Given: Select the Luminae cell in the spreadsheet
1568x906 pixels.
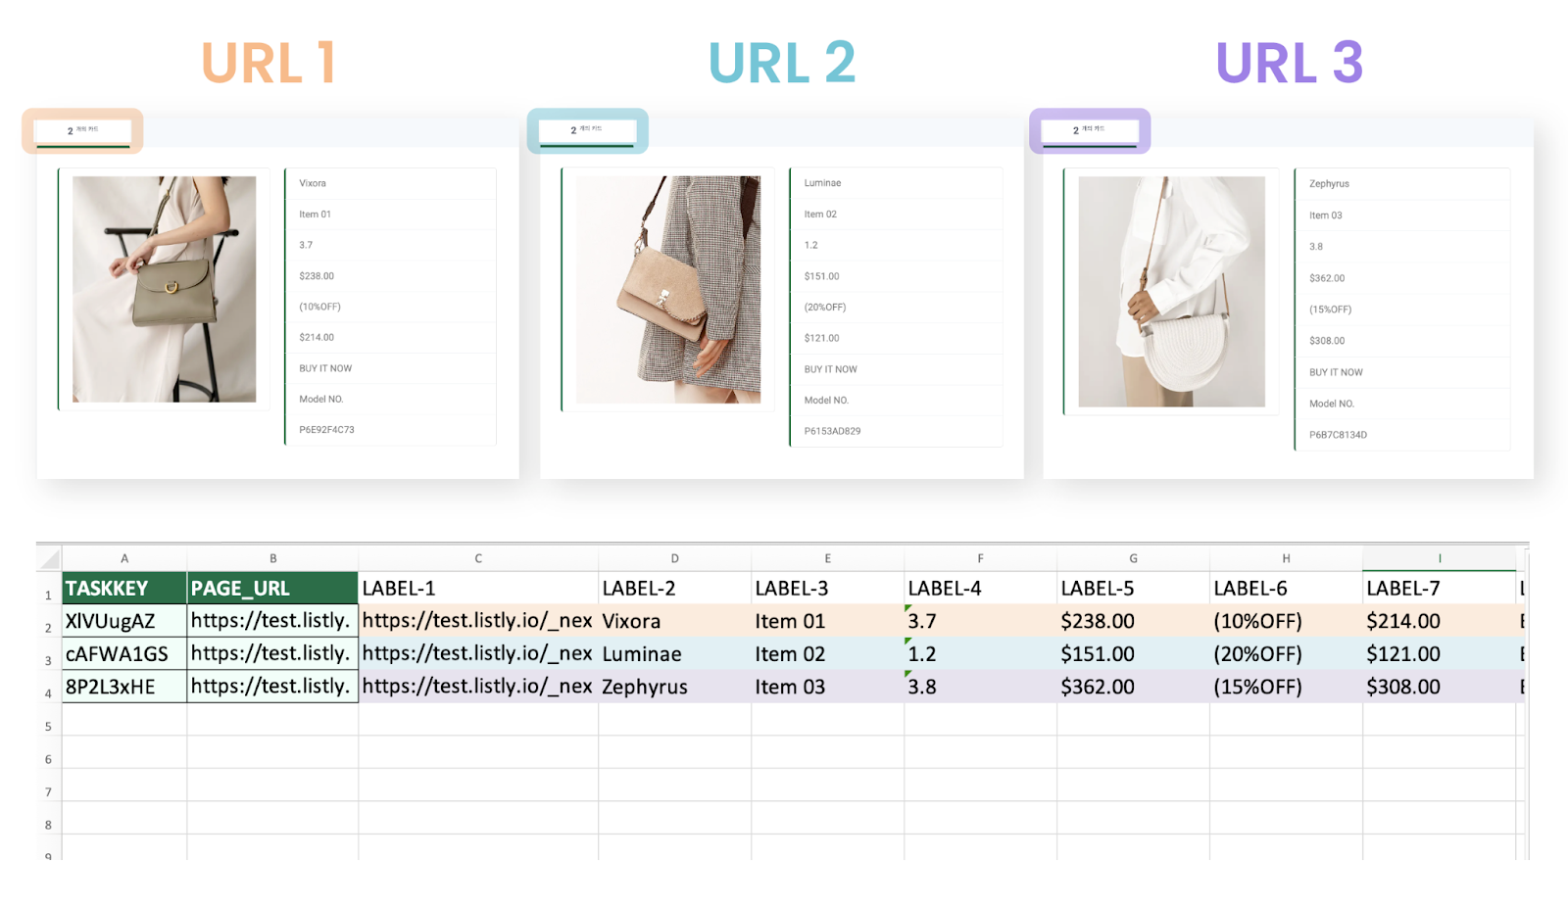Looking at the screenshot, I should point(673,654).
